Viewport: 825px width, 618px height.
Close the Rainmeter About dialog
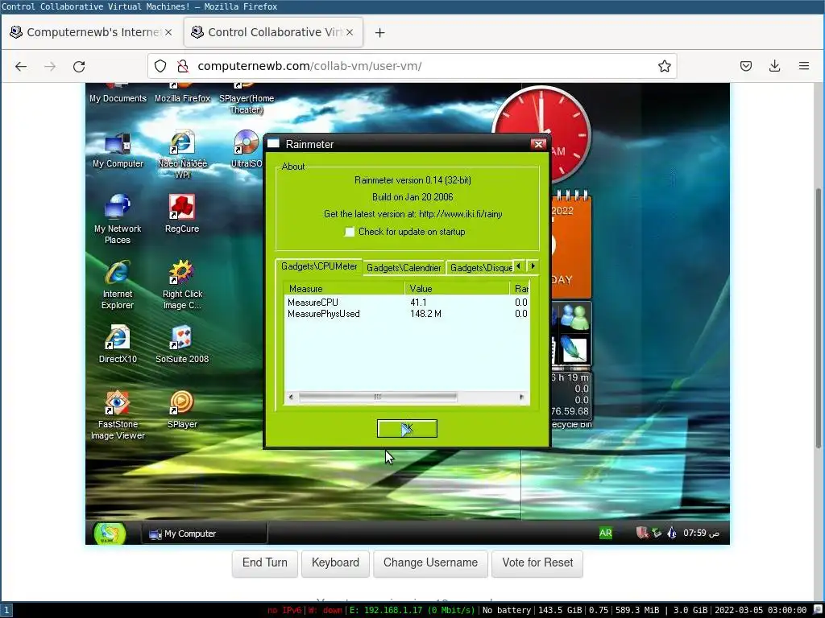click(x=538, y=144)
